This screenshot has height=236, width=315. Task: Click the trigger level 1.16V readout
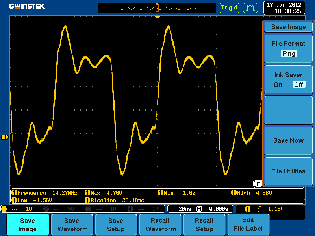pyautogui.click(x=276, y=209)
